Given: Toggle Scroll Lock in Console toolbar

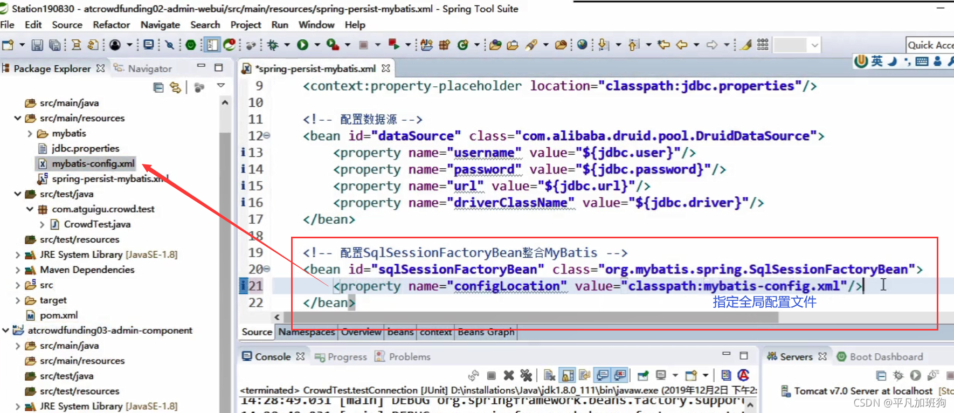Looking at the screenshot, I should 568,375.
